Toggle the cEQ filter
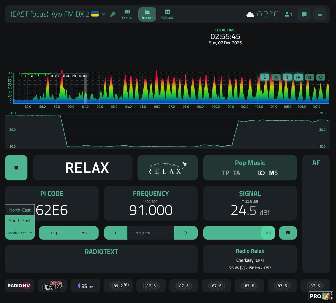 click(54, 233)
